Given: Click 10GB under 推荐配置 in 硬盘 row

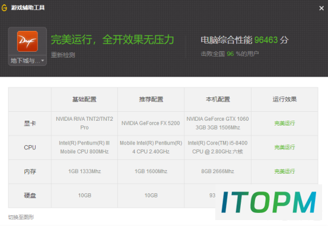Looking at the screenshot, I should point(151,196).
